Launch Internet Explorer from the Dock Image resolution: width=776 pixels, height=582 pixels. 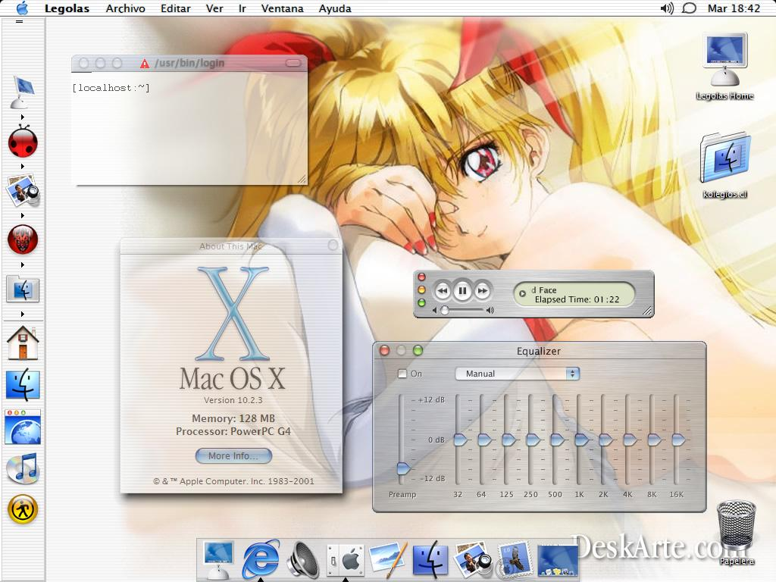pos(261,559)
